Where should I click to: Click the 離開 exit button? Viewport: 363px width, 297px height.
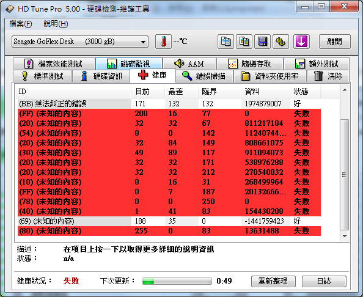point(334,42)
